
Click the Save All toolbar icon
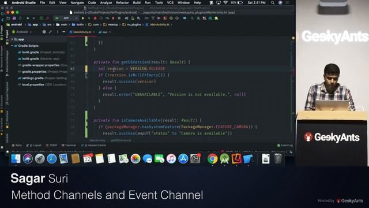tap(14, 18)
